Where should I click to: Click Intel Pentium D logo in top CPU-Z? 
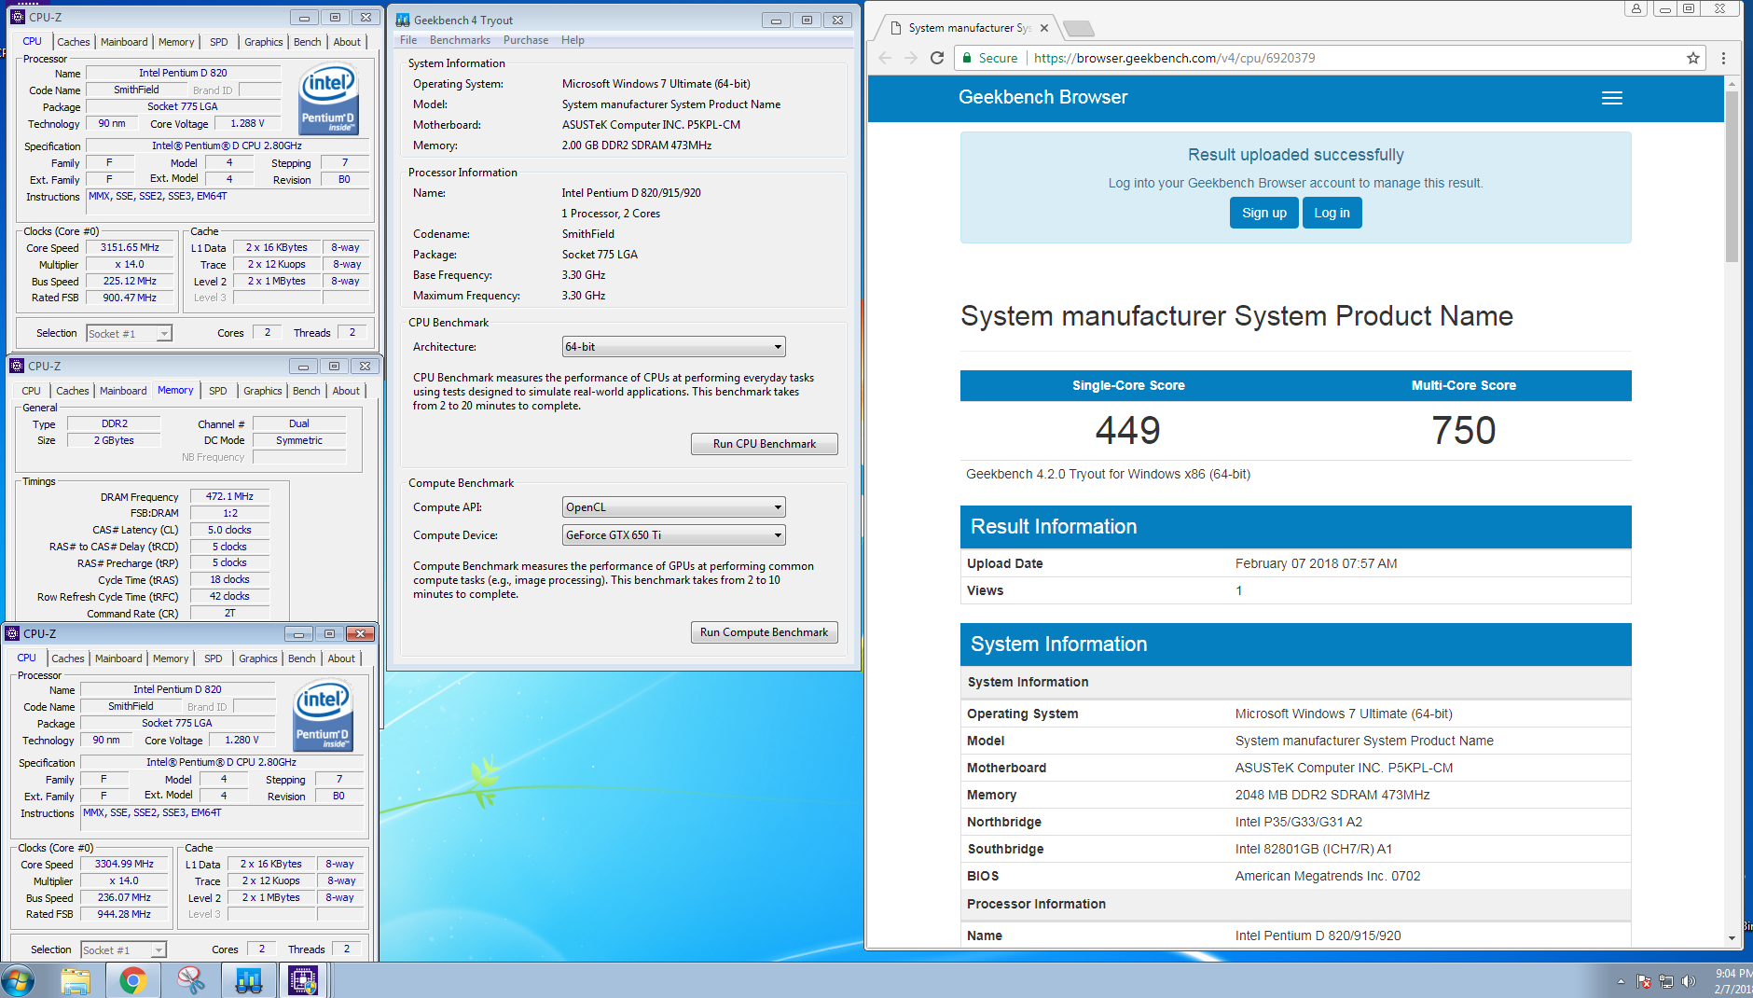[328, 99]
